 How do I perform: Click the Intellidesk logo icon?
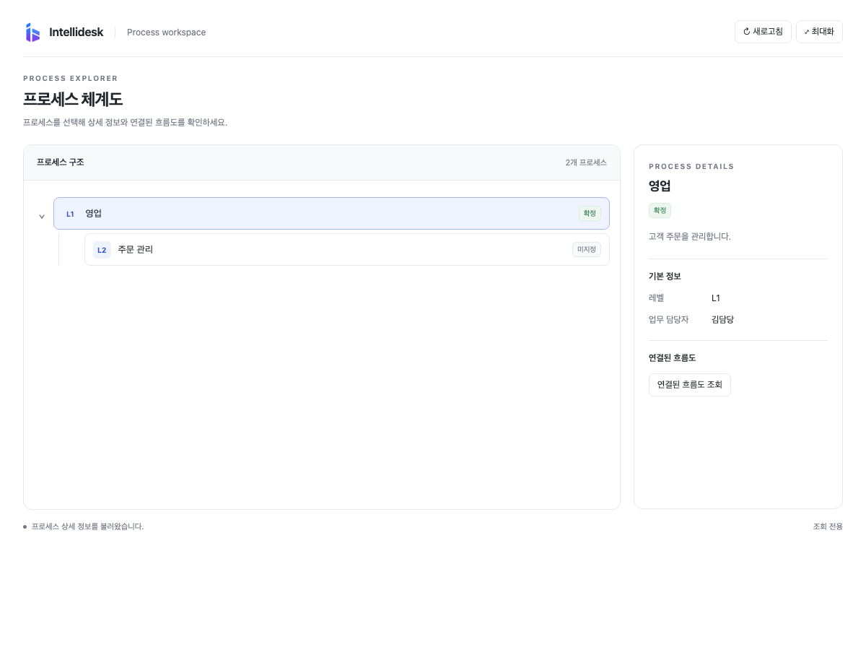click(x=32, y=32)
